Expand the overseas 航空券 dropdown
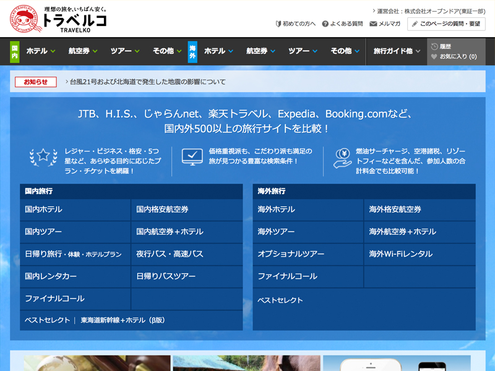 click(x=260, y=51)
